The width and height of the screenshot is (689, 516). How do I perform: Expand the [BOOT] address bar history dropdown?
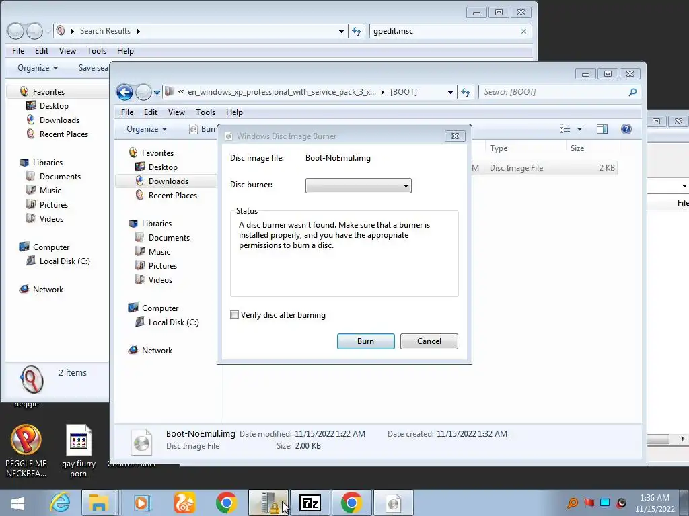(450, 93)
